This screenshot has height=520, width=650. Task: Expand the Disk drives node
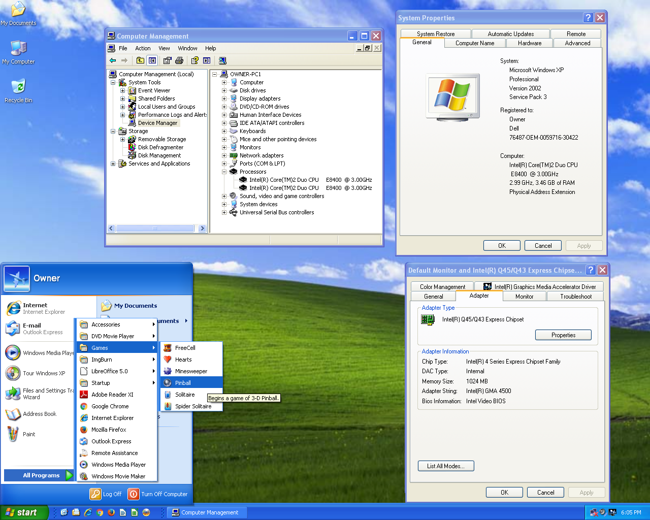(224, 90)
